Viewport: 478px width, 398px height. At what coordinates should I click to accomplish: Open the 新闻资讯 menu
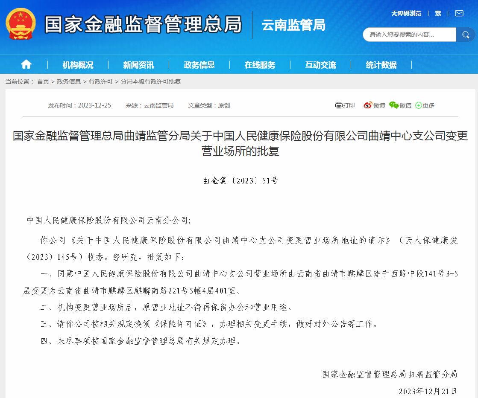138,65
